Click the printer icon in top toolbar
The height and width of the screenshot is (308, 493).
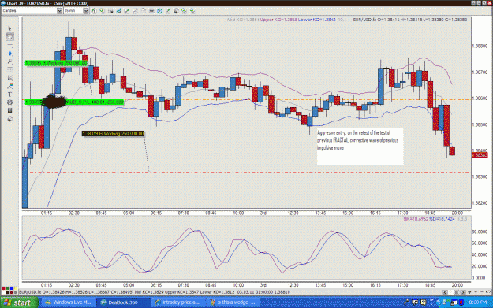(151, 11)
